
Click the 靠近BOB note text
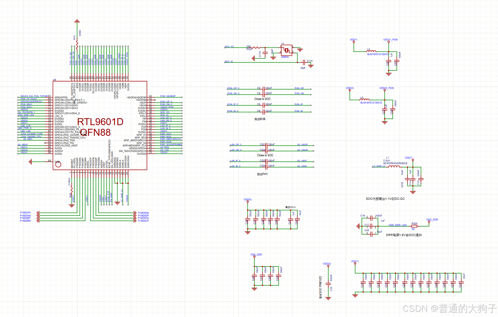click(x=260, y=119)
